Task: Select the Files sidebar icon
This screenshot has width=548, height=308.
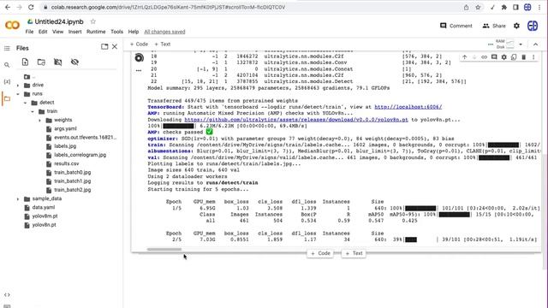Action: [x=7, y=99]
